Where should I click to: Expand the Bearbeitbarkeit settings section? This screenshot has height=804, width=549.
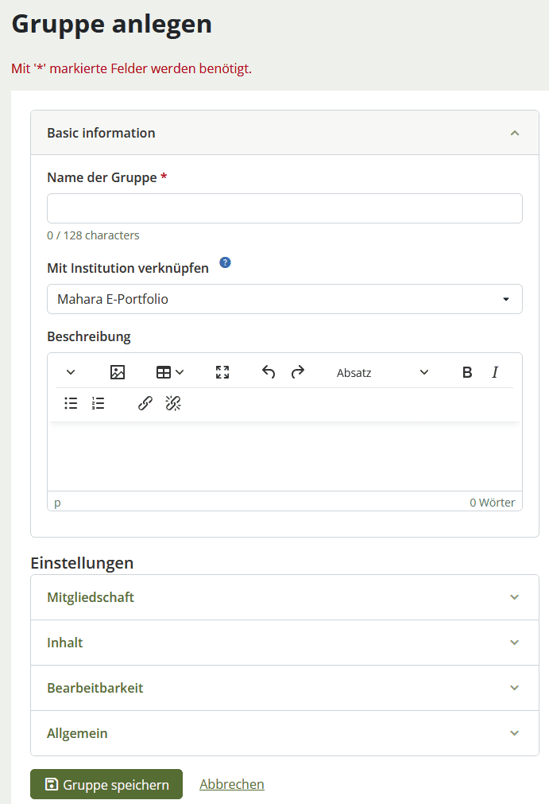coord(284,688)
